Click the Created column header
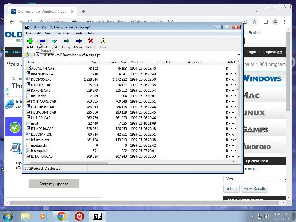The image size is (296, 222). pyautogui.click(x=172, y=62)
